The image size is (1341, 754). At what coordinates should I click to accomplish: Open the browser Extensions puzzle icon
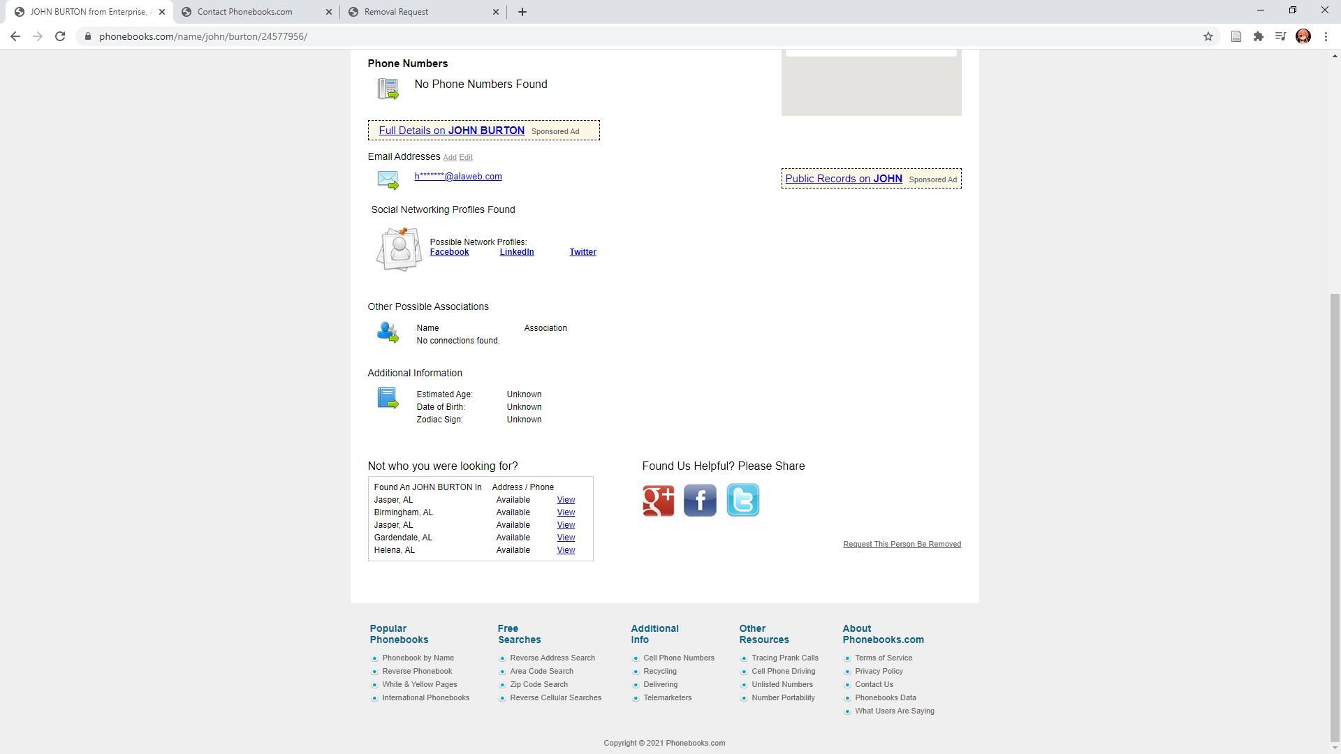tap(1259, 36)
